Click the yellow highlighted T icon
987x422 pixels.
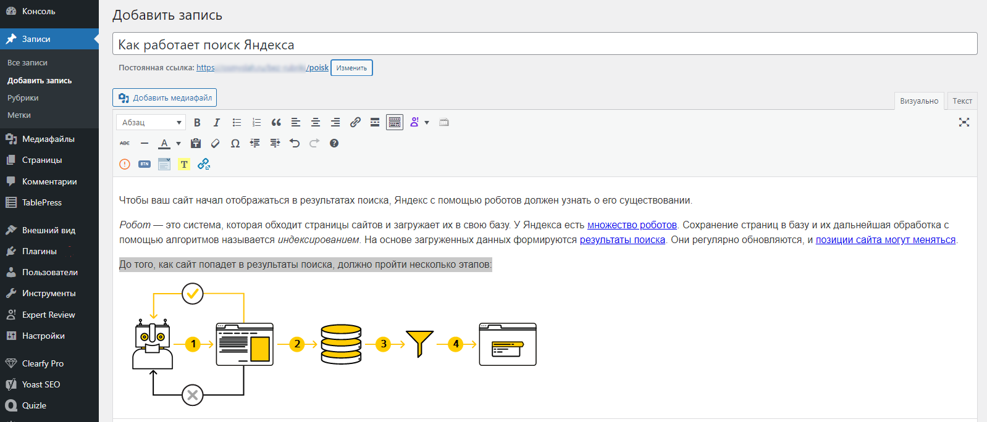[184, 164]
